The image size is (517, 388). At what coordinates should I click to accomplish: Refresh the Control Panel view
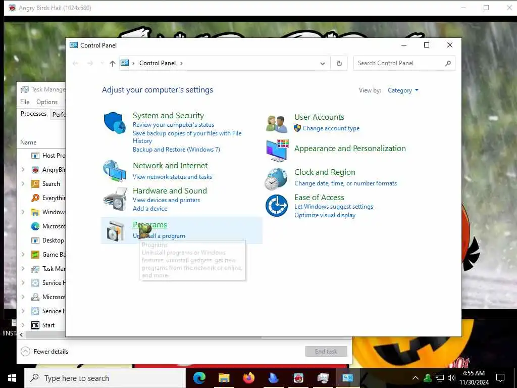pyautogui.click(x=339, y=63)
